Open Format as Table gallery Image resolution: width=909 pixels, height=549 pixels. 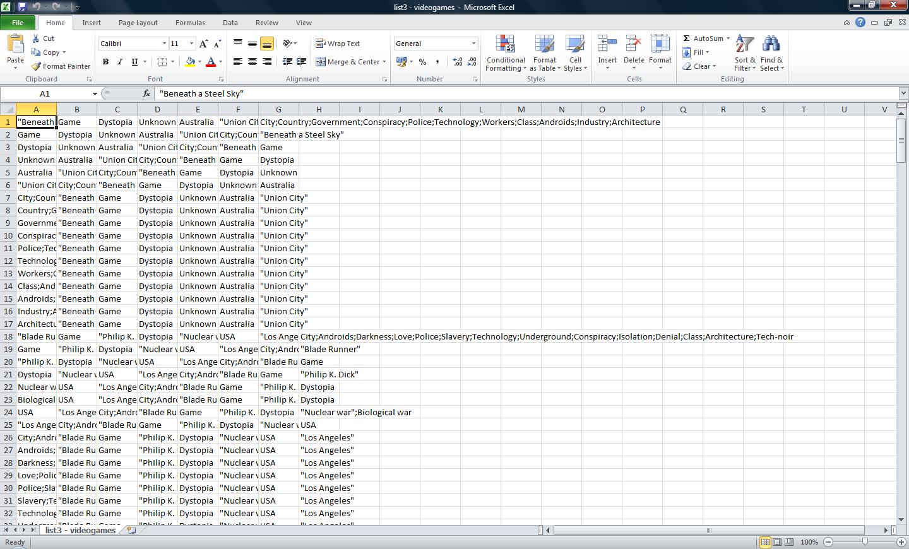(x=544, y=54)
